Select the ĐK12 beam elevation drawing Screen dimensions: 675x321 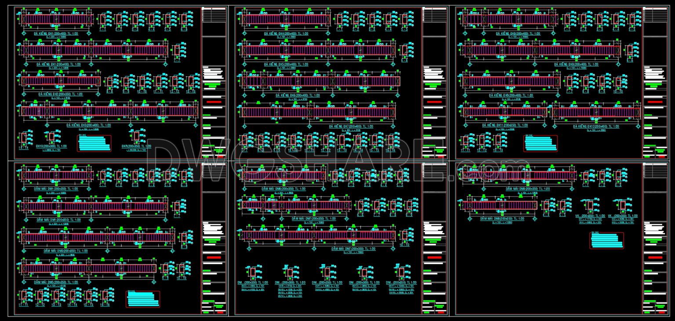596,112
